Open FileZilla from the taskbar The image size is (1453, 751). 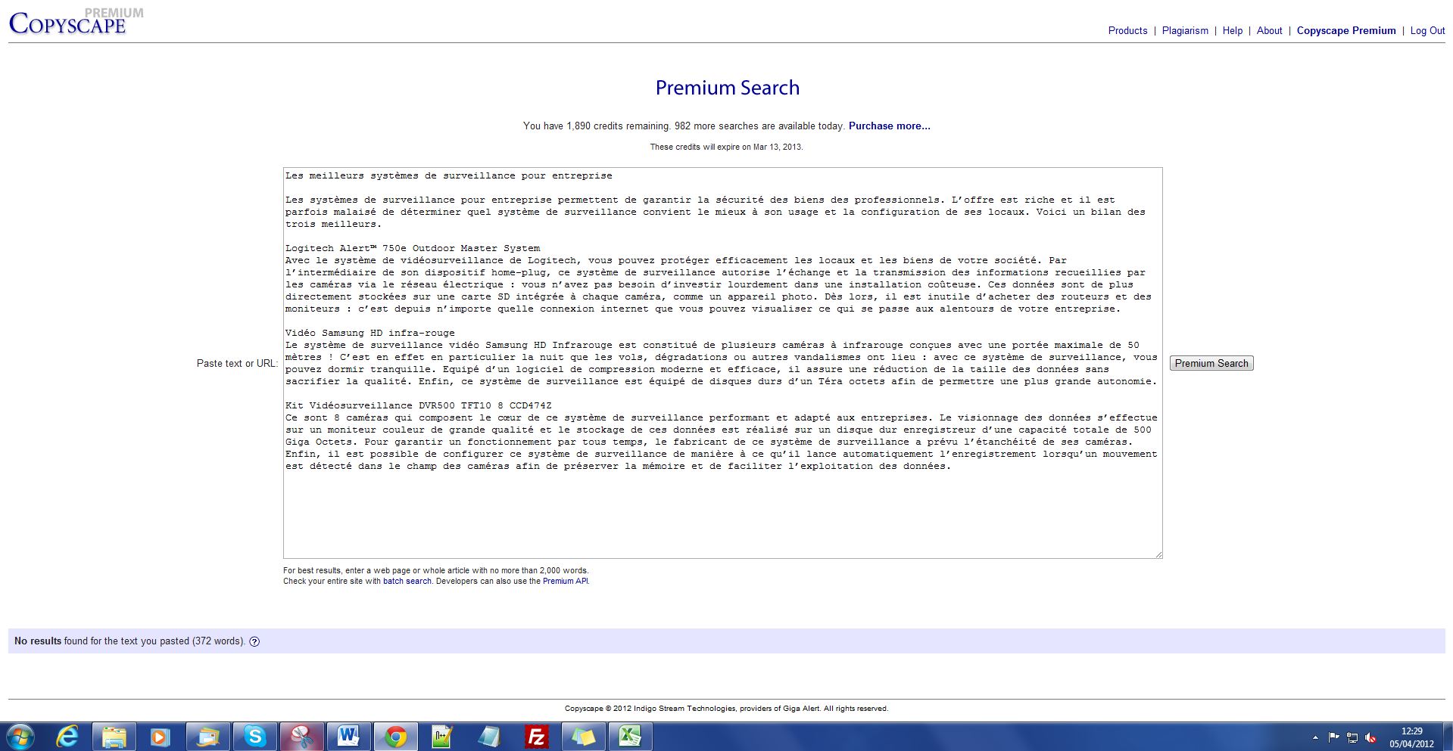536,736
